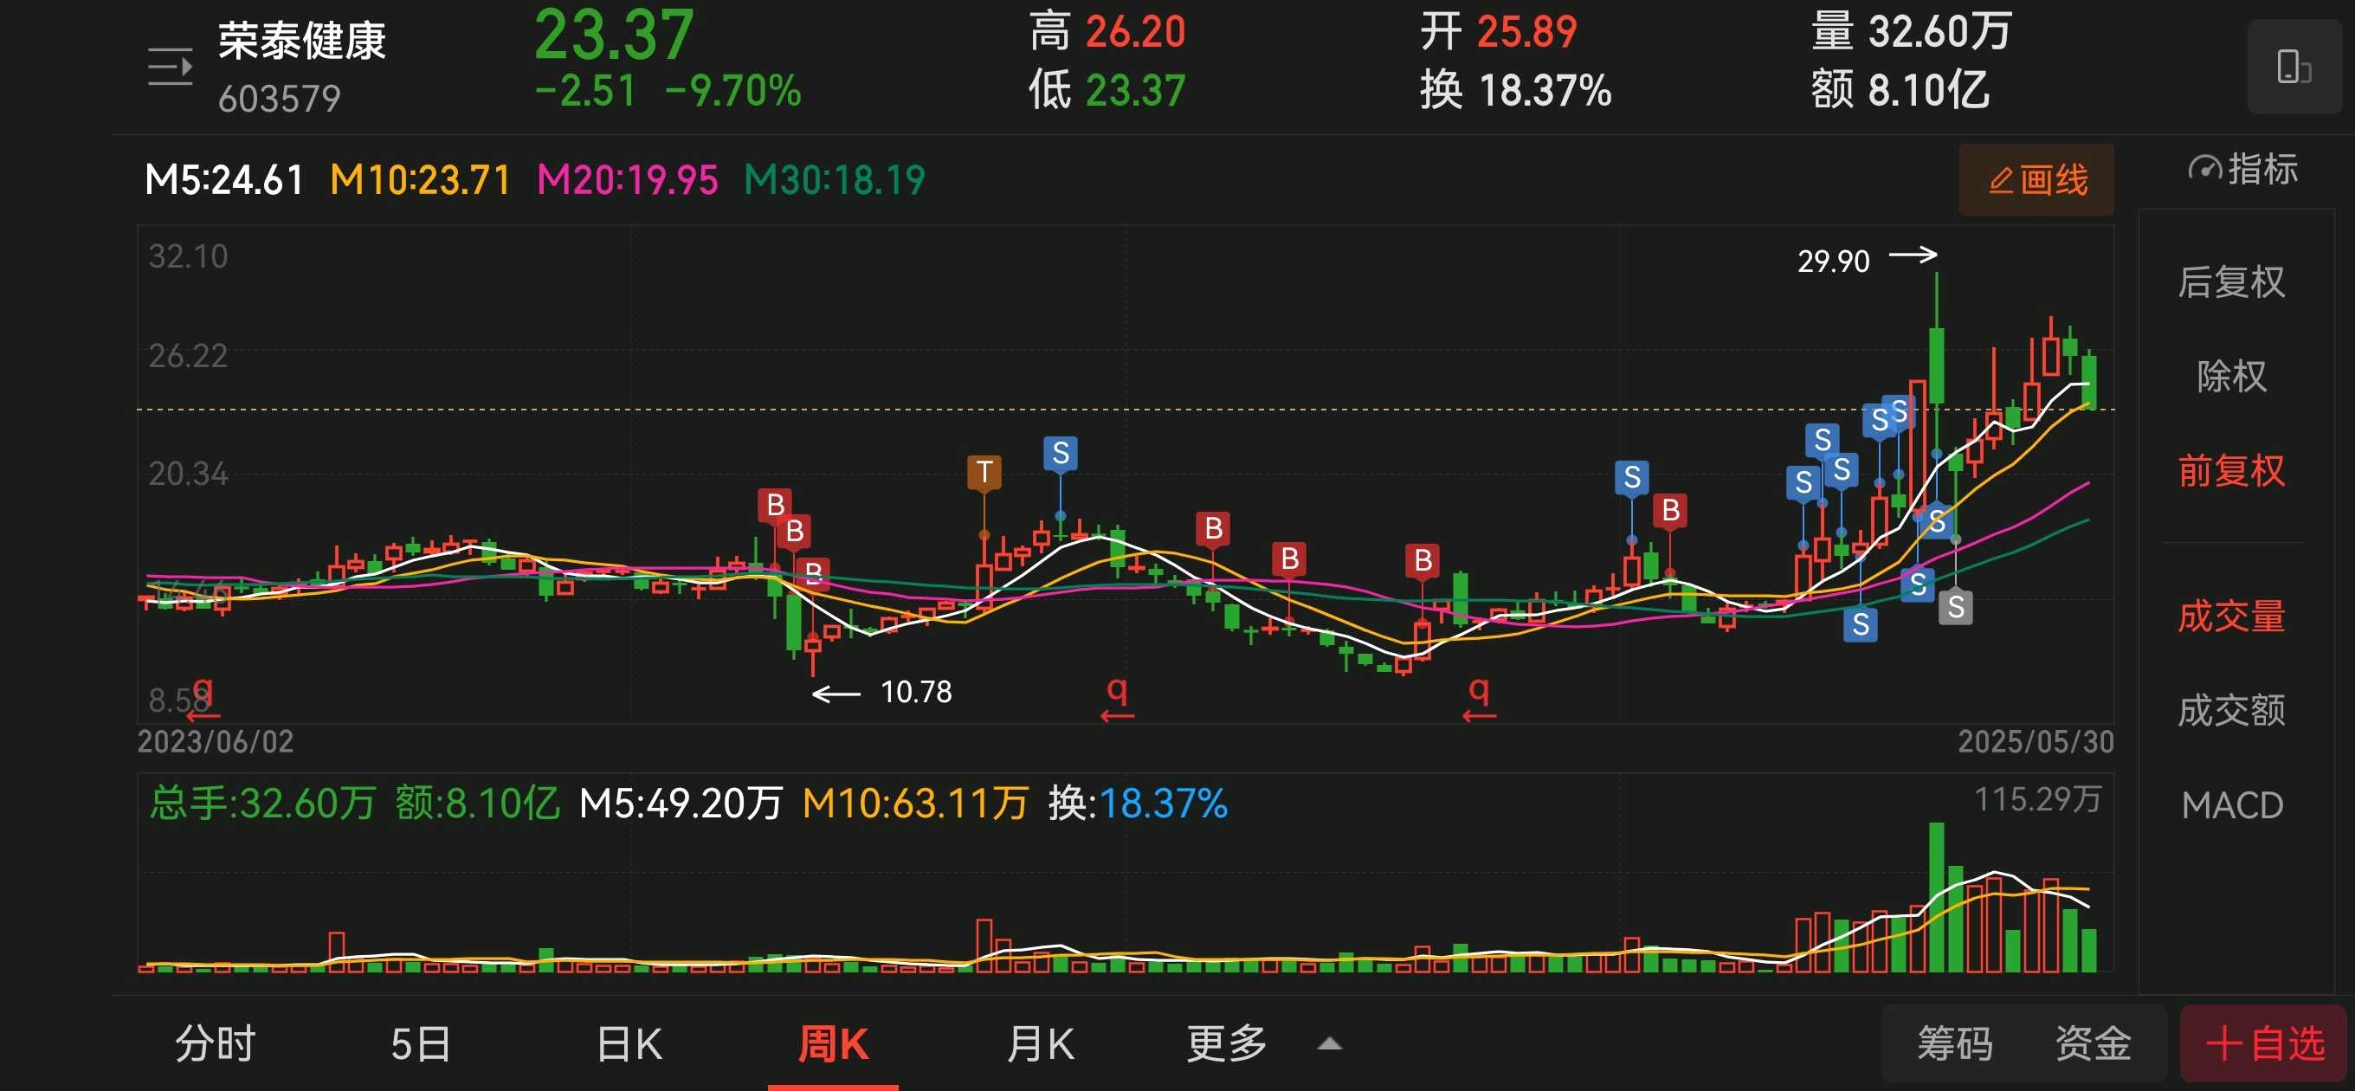2355x1091 pixels.
Task: Tap the screen orientation switch icon
Action: click(x=2293, y=68)
